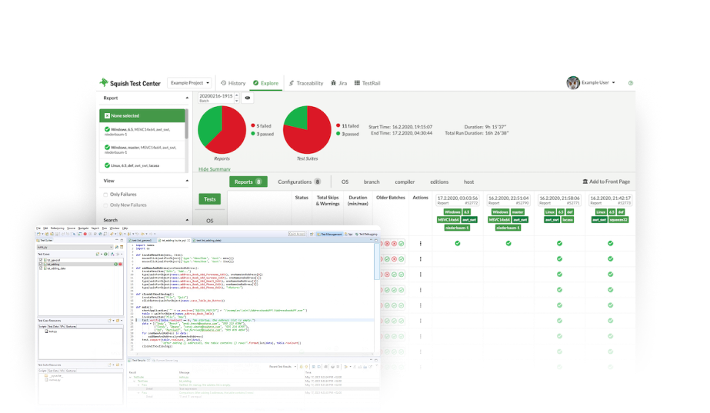
Task: Click the eye icon beside batch selector
Action: (248, 98)
